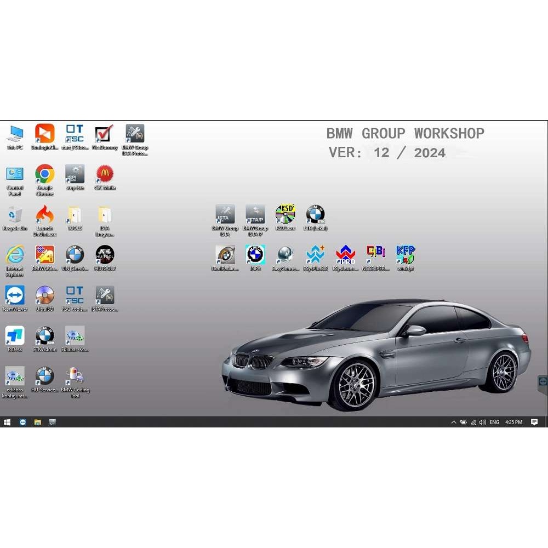Open the FSC-tools... shortcut
This screenshot has width=548, height=548.
tap(75, 299)
